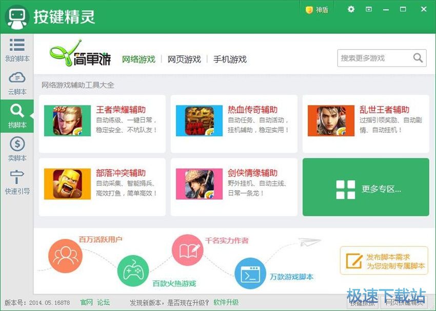The image size is (436, 311).
Task: Click the 按键精灵 robot logo
Action: [17, 17]
